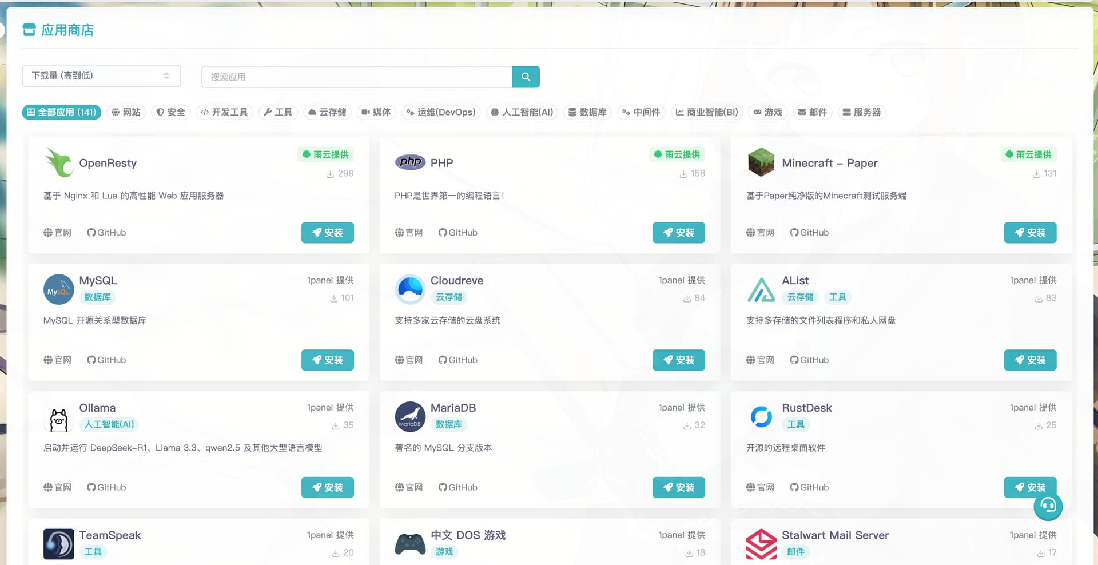This screenshot has width=1098, height=565.
Task: Filter by 中间件 category
Action: (x=641, y=112)
